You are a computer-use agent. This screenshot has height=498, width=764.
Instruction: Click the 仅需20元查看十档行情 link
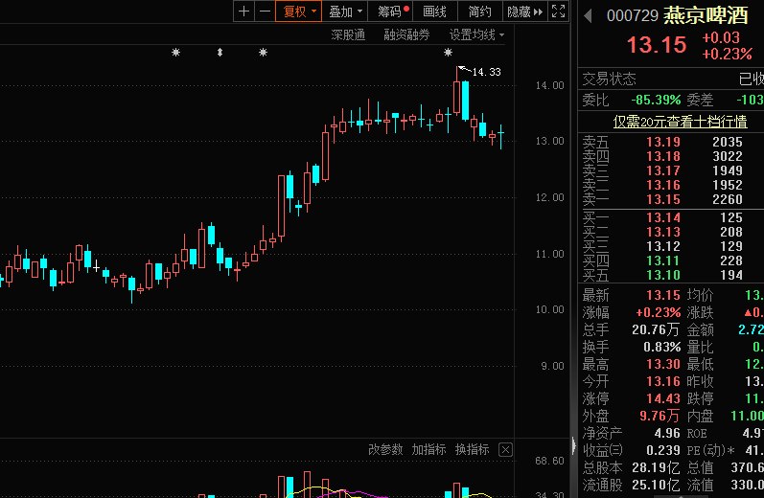click(680, 122)
